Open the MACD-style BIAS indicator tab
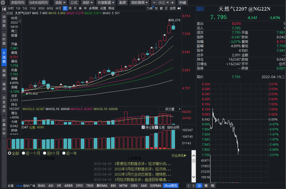286x189 pixels. coord(41,186)
